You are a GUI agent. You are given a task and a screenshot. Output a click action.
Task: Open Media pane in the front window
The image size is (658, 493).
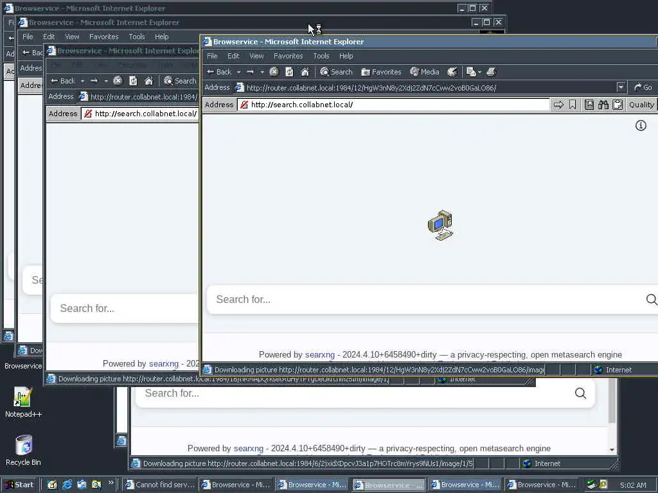(425, 72)
